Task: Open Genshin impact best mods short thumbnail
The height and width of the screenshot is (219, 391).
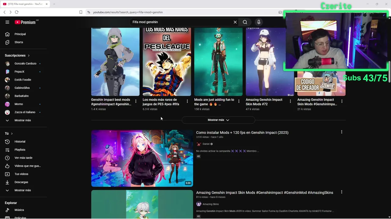Action: (115, 62)
